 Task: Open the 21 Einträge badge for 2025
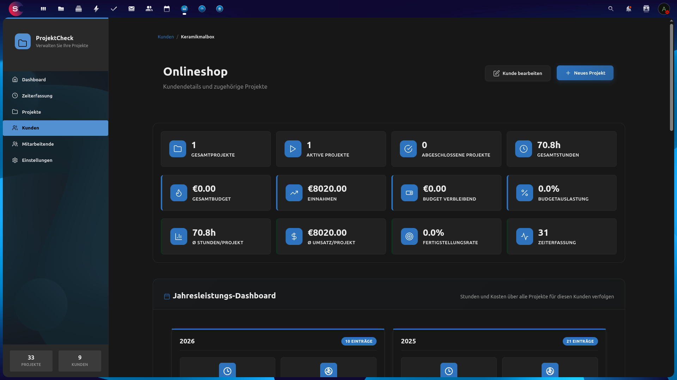pos(580,341)
